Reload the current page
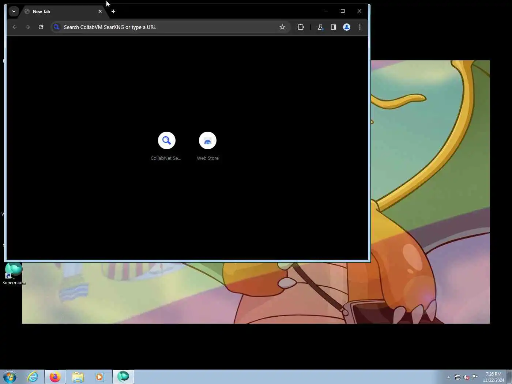This screenshot has width=512, height=384. click(x=41, y=27)
